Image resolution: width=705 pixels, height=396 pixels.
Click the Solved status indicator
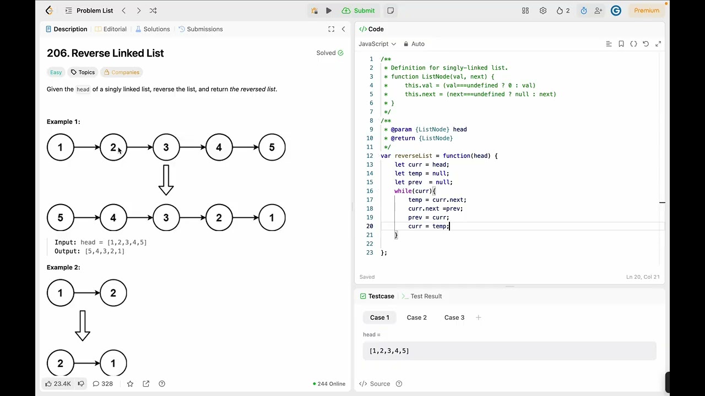coord(330,53)
